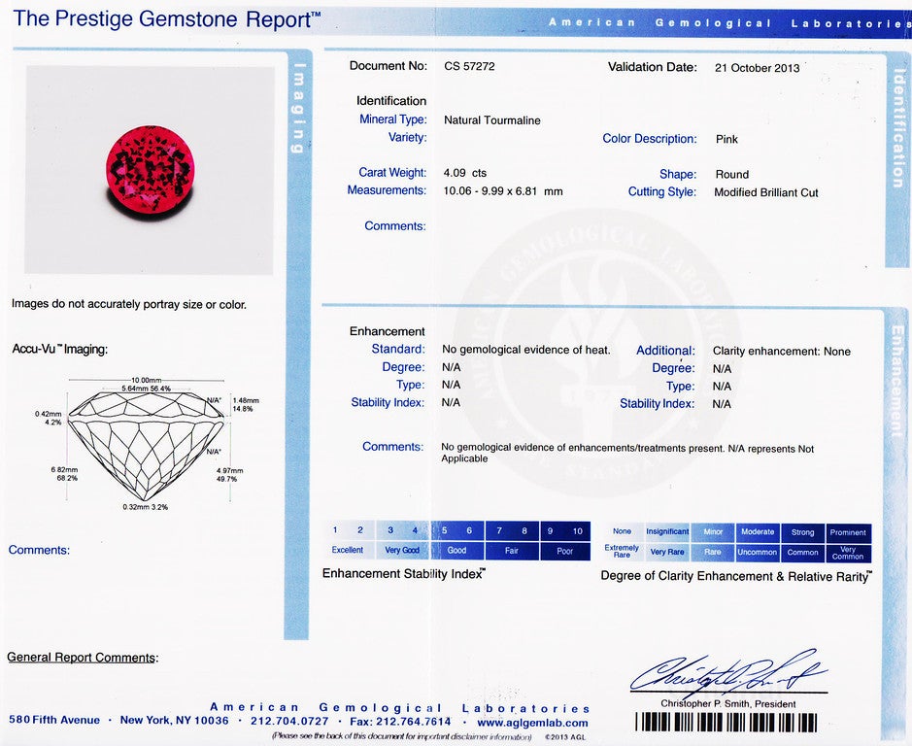The width and height of the screenshot is (912, 746).
Task: Click the address "580 Fifth Avenue"
Action: [54, 720]
